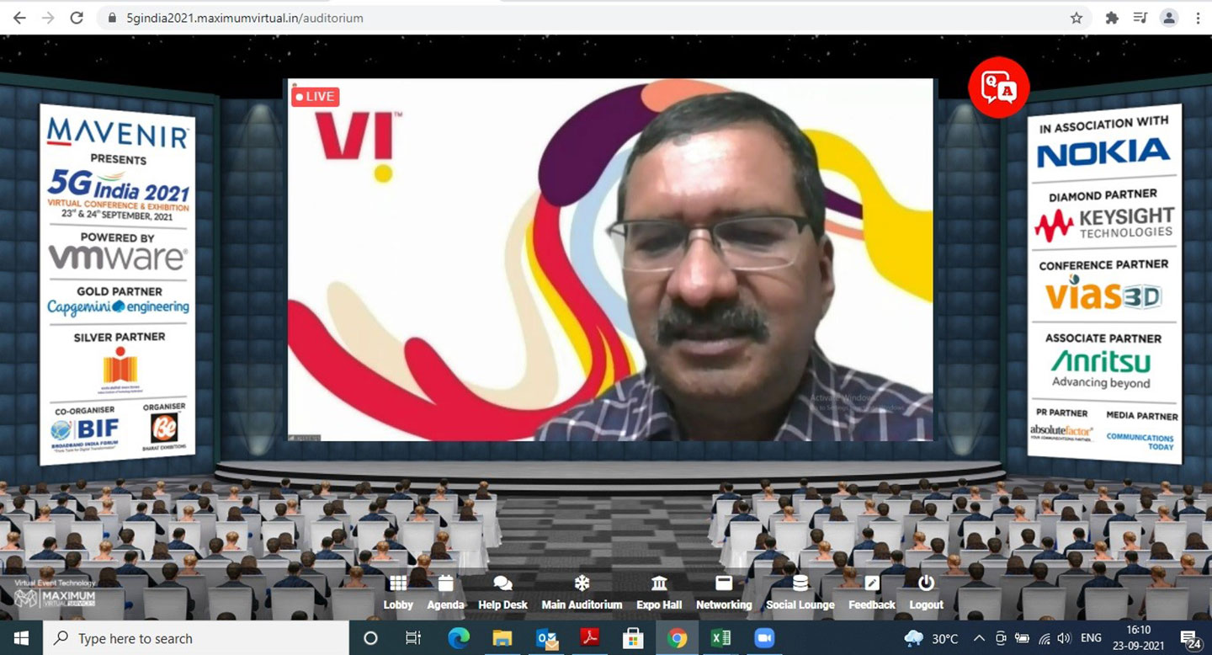Image resolution: width=1212 pixels, height=655 pixels.
Task: Open Chrome media controls
Action: point(1140,18)
